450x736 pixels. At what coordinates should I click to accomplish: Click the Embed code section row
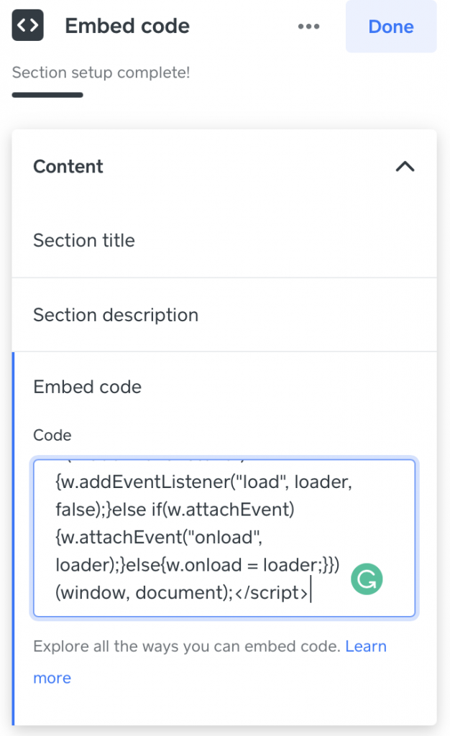pyautogui.click(x=87, y=387)
